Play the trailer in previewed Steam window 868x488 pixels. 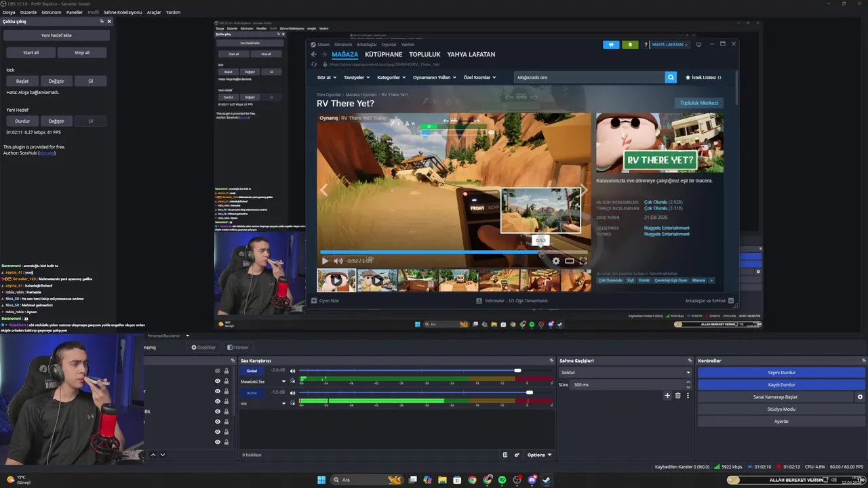(x=325, y=261)
